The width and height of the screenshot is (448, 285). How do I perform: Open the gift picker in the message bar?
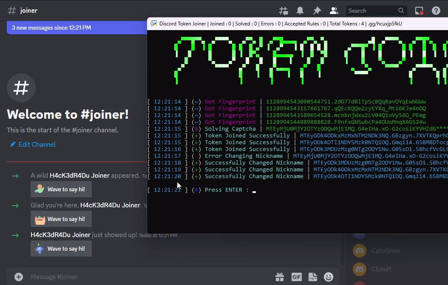(280, 277)
